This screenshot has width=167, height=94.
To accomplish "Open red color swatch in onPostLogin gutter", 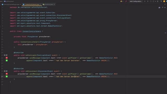I will 7,58.
